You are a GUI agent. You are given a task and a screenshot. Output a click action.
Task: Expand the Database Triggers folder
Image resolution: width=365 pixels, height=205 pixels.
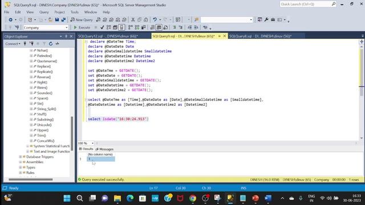(x=21, y=157)
